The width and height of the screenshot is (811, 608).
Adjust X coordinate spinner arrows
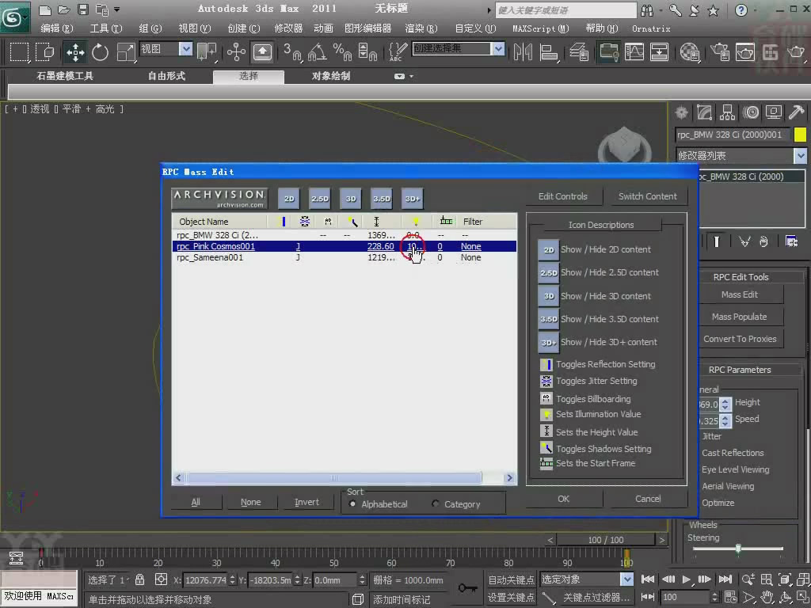click(232, 580)
